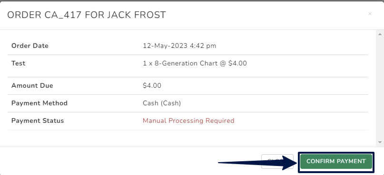Click the empty area below the Payment Status row
The height and width of the screenshot is (175, 384).
(188, 138)
